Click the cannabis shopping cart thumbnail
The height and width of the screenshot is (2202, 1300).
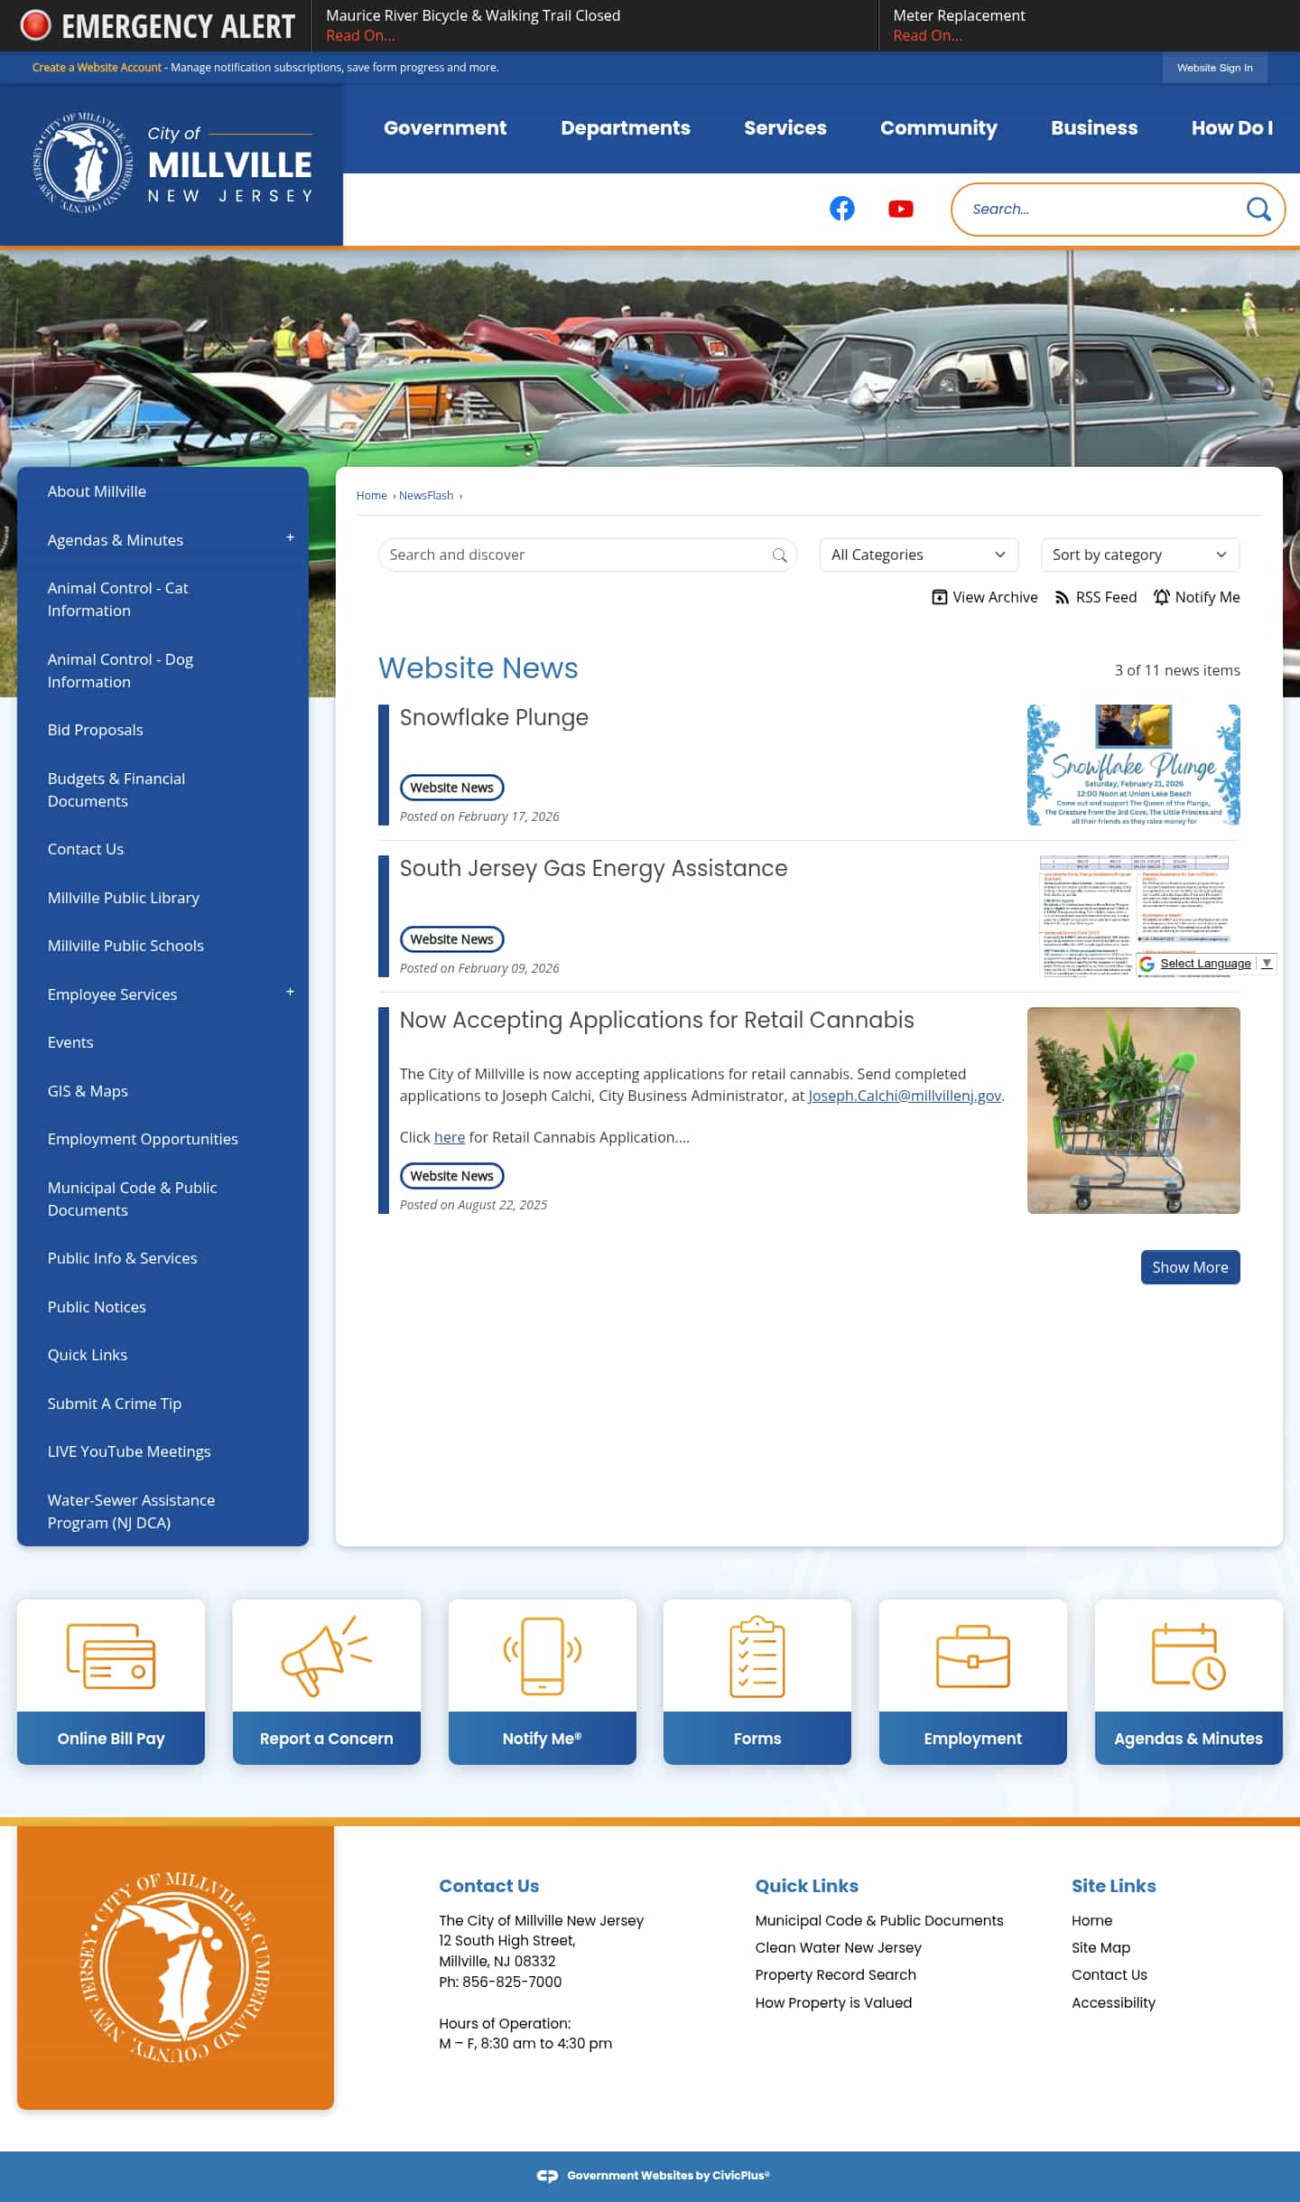click(1133, 1110)
